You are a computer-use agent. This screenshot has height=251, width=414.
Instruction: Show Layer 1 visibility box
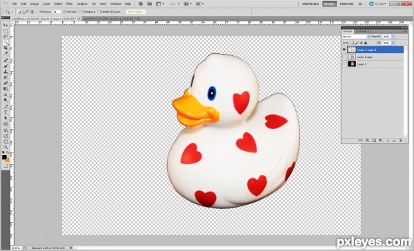[344, 64]
